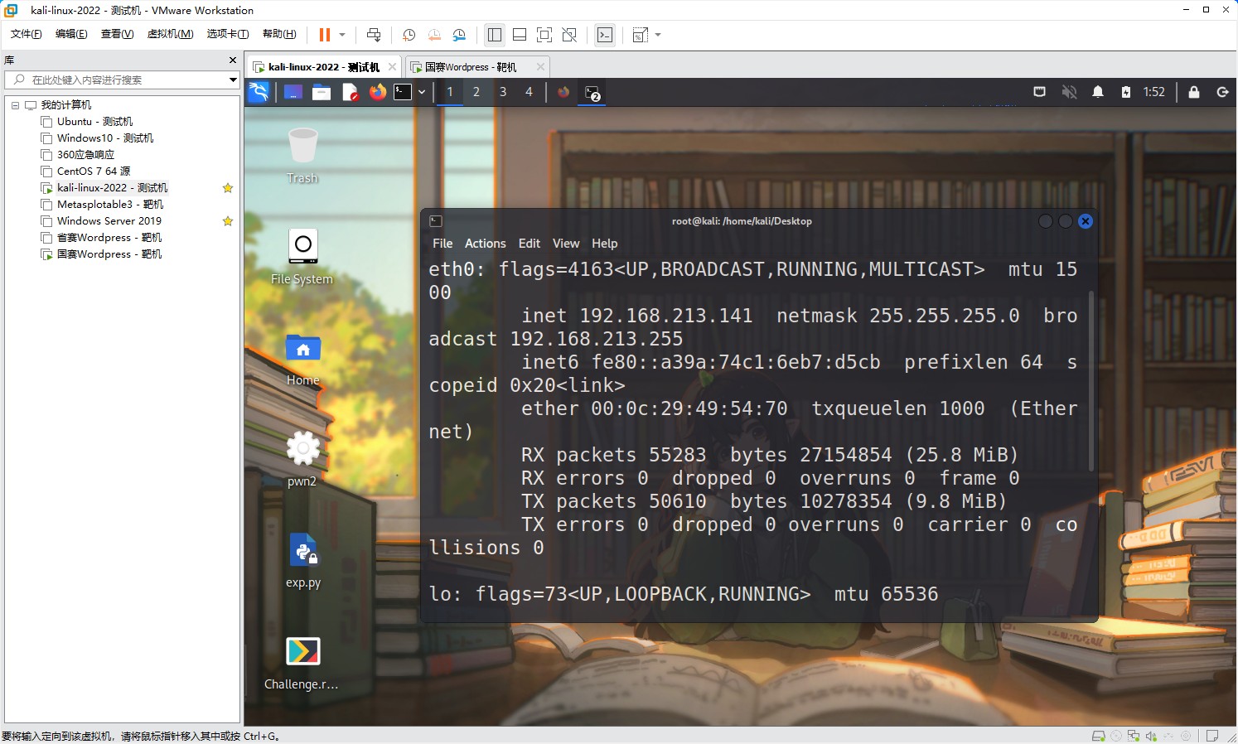Image resolution: width=1238 pixels, height=744 pixels.
Task: Click the take snapshot clock icon
Action: click(x=409, y=35)
